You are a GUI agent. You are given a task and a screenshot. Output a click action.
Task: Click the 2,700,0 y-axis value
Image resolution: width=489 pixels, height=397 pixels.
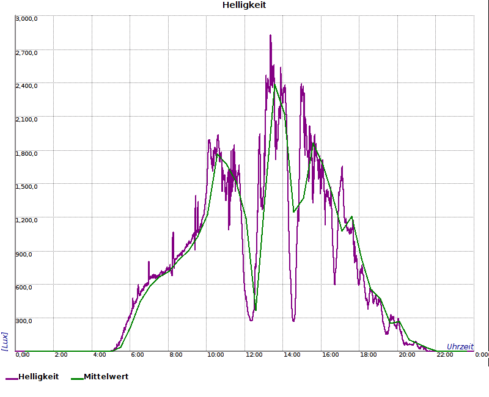click(26, 53)
